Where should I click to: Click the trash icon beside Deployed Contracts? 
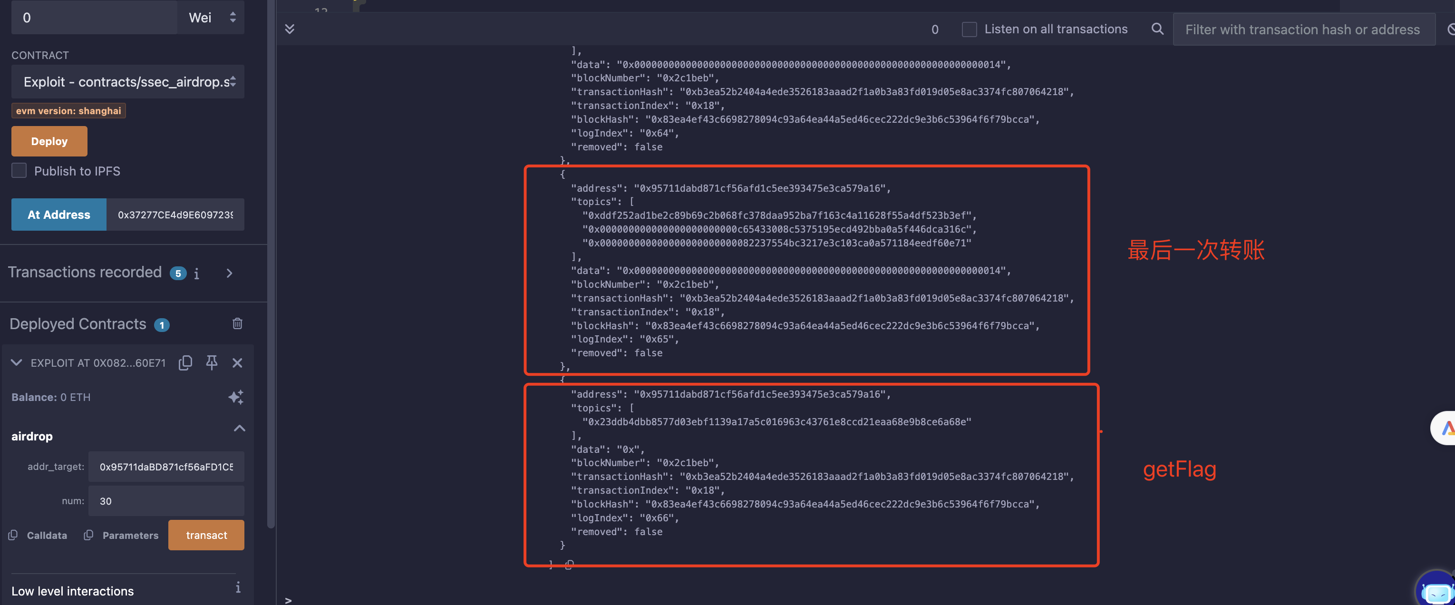[x=237, y=323]
